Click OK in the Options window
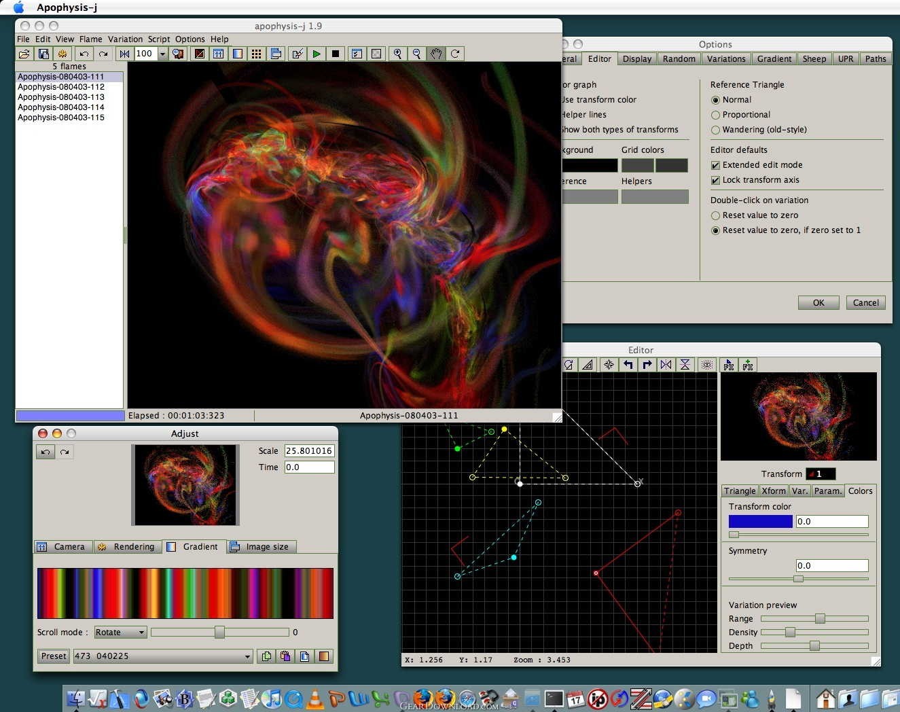The image size is (900, 712). point(818,302)
